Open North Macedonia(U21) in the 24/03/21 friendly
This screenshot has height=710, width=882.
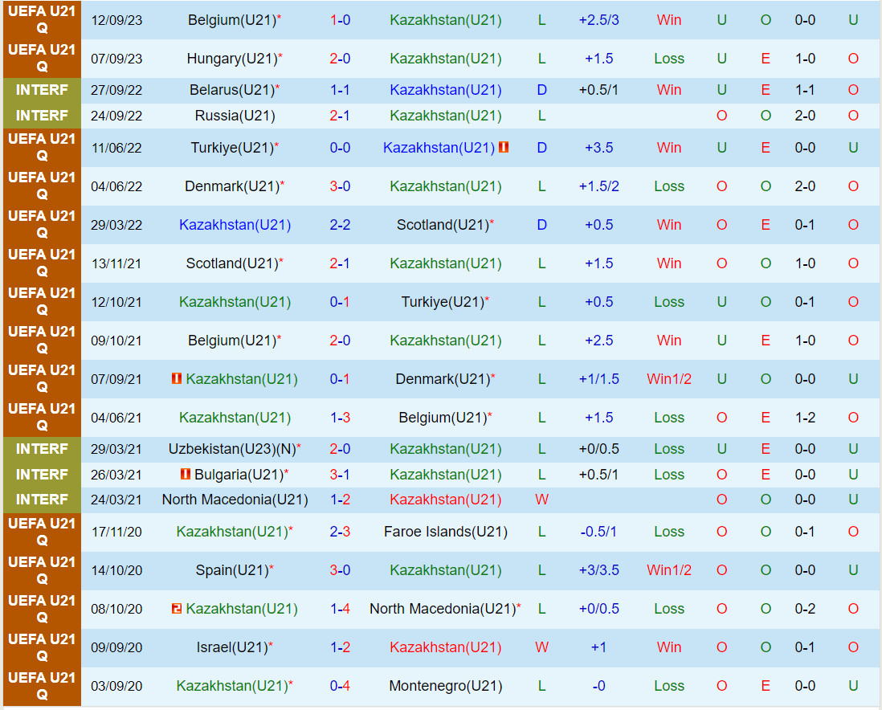(x=235, y=500)
